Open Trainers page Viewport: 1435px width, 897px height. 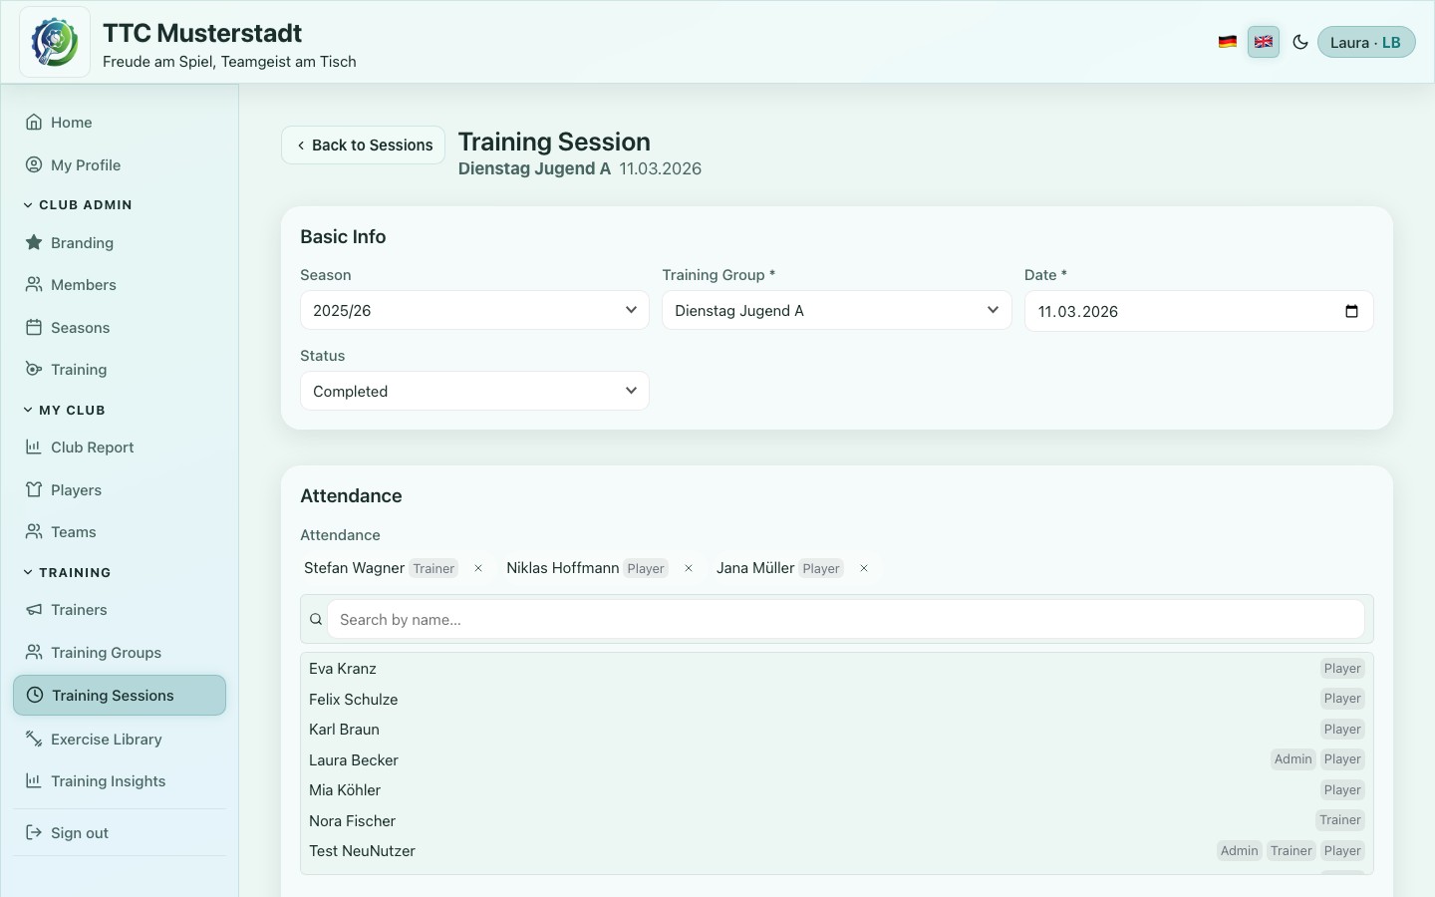tap(120, 610)
